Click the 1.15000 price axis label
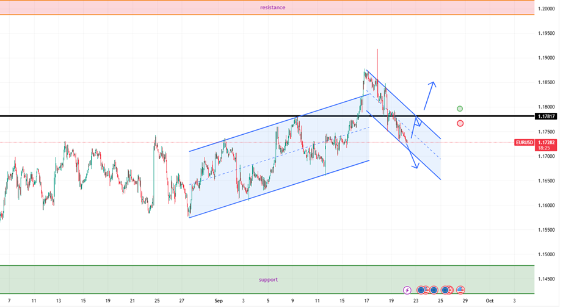This screenshot has width=563, height=308. coord(546,254)
